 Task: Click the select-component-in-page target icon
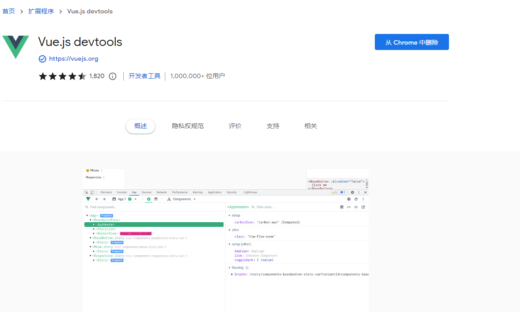pyautogui.click(x=349, y=199)
